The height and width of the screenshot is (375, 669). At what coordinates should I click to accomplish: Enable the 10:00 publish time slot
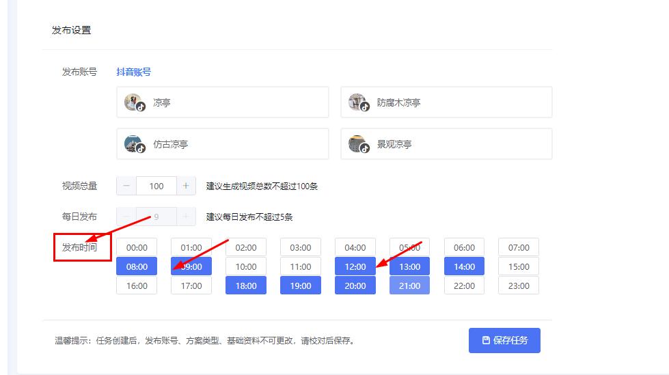(246, 266)
